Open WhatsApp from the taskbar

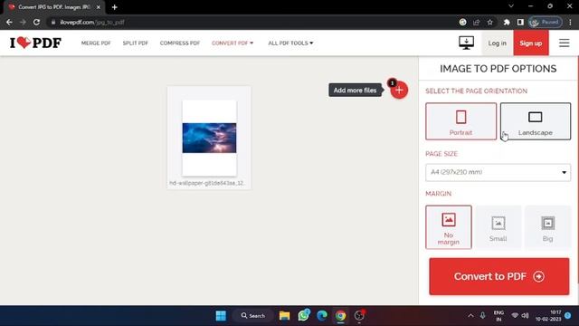point(304,315)
